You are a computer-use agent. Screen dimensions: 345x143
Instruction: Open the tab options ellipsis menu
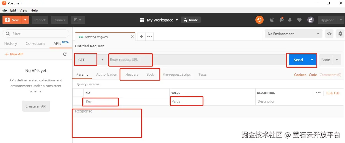(x=150, y=37)
